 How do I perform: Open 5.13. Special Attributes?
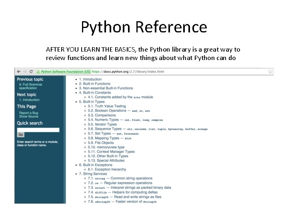106,160
